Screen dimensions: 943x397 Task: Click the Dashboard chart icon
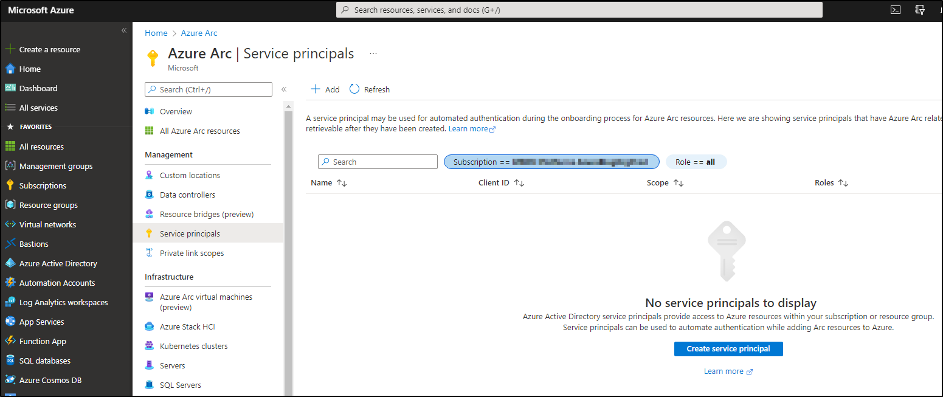pos(10,88)
